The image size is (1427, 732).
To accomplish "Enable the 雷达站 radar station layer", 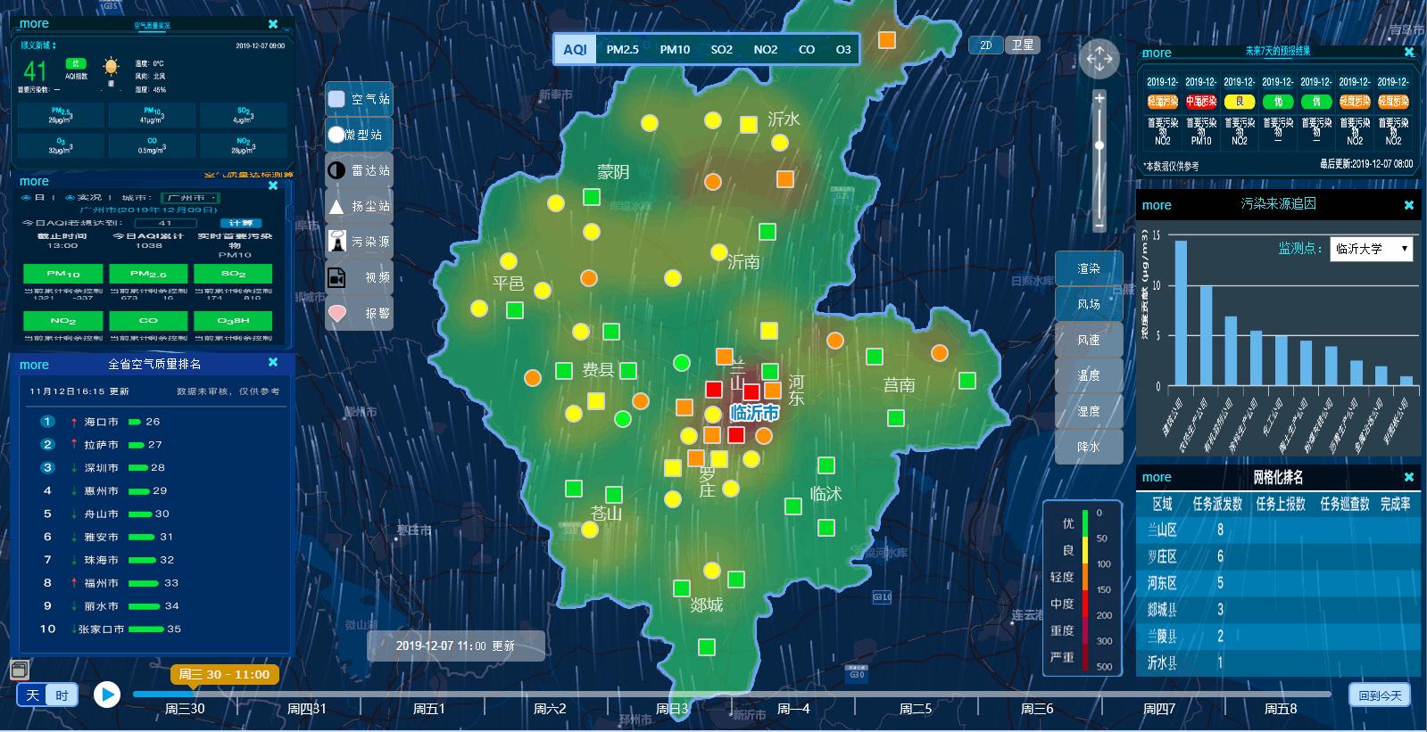I will pyautogui.click(x=359, y=170).
